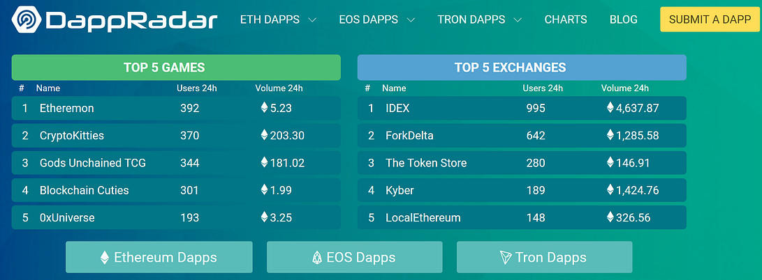Click the Volume 24h header in exchanges table
Viewport: 762px width, 280px height.
625,88
